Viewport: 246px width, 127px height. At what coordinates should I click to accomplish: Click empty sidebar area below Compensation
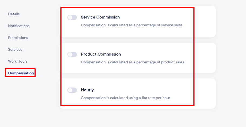pyautogui.click(x=22, y=102)
